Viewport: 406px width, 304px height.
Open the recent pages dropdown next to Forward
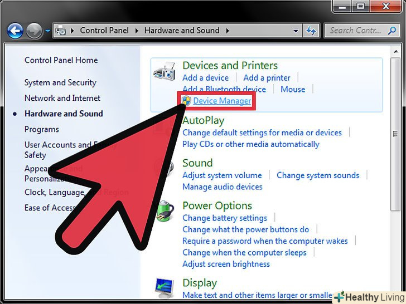pos(47,31)
